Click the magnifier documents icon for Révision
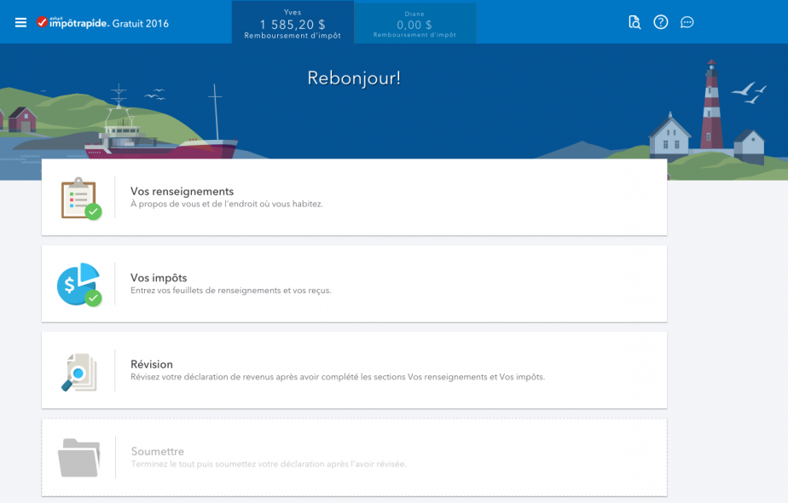 (79, 371)
